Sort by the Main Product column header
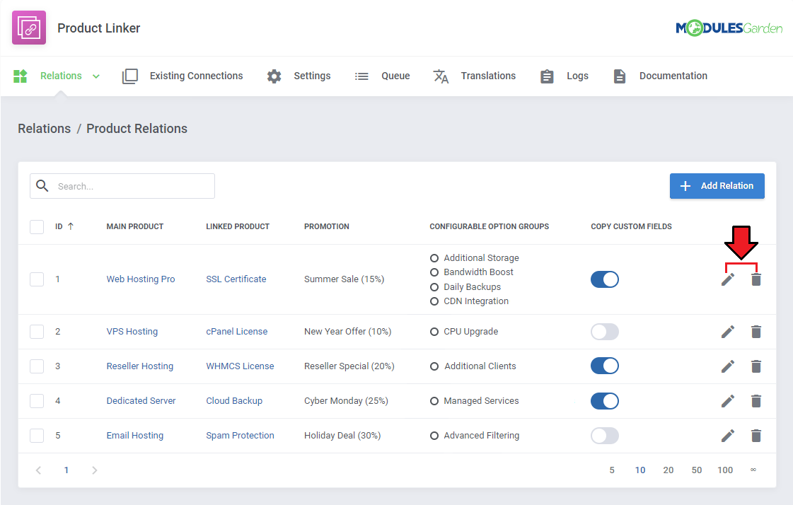 point(135,226)
